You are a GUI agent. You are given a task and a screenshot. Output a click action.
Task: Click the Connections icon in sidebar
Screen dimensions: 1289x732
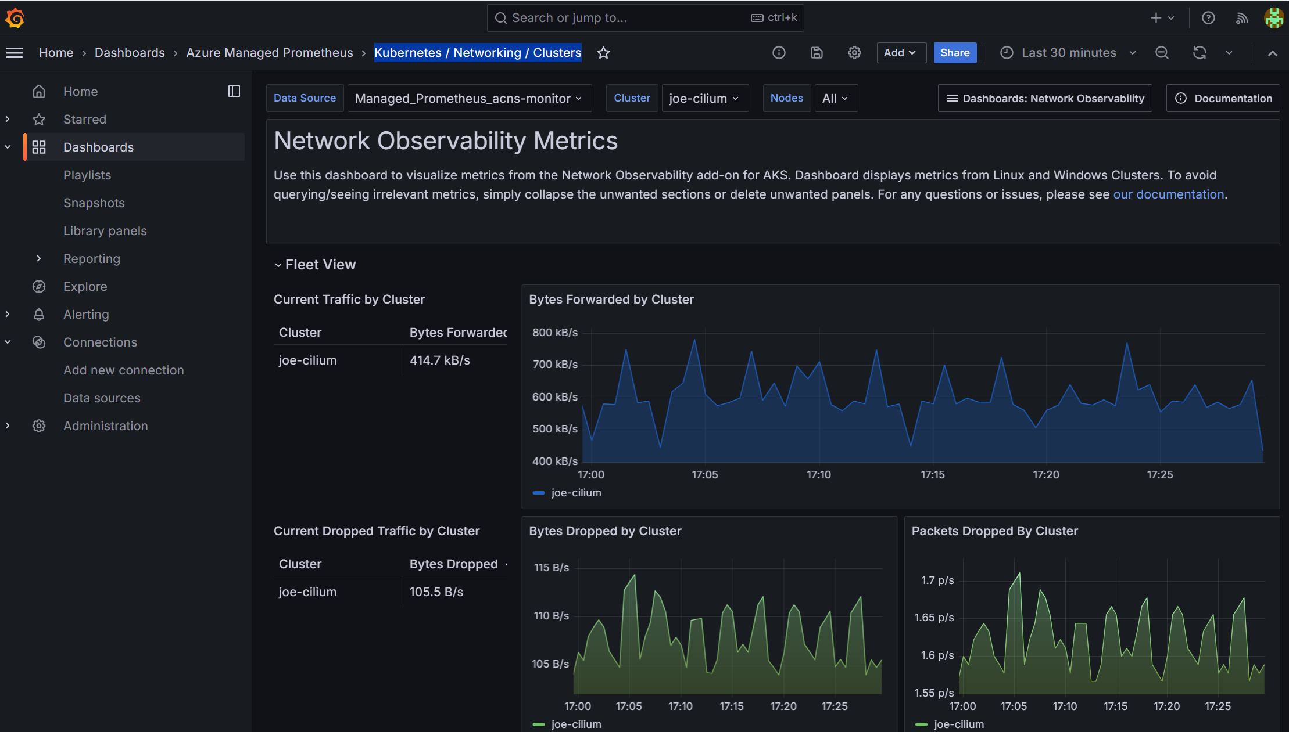(39, 342)
